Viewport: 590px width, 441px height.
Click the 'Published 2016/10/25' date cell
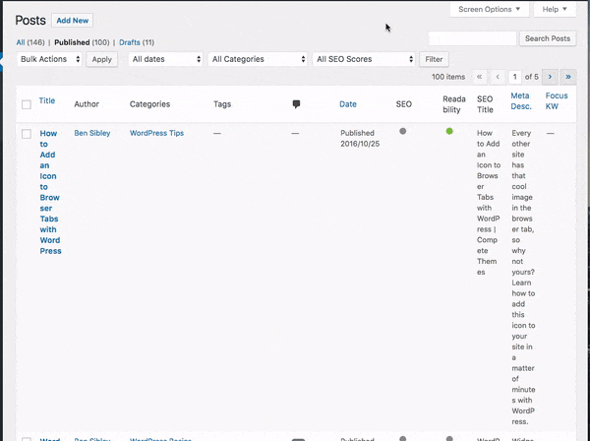360,138
